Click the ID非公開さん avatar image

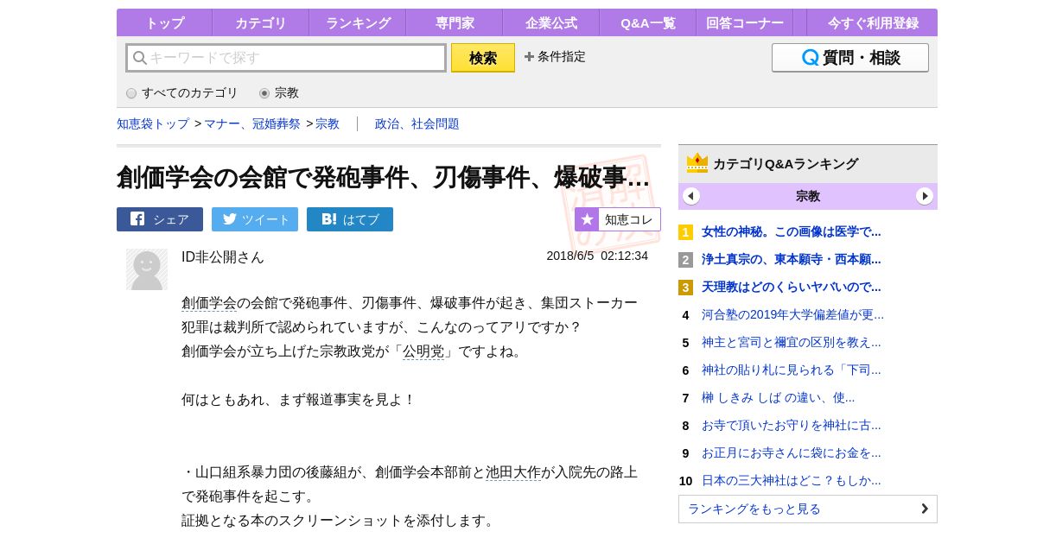coord(147,269)
